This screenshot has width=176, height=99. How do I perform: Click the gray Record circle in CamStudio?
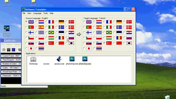[4, 50]
